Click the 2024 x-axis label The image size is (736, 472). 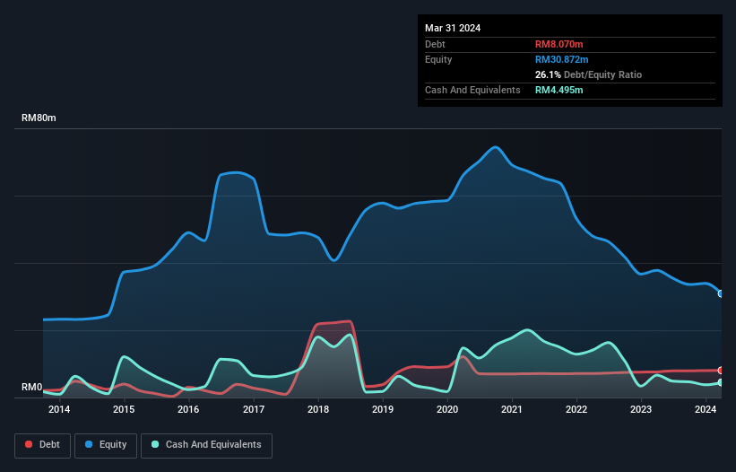(x=706, y=409)
